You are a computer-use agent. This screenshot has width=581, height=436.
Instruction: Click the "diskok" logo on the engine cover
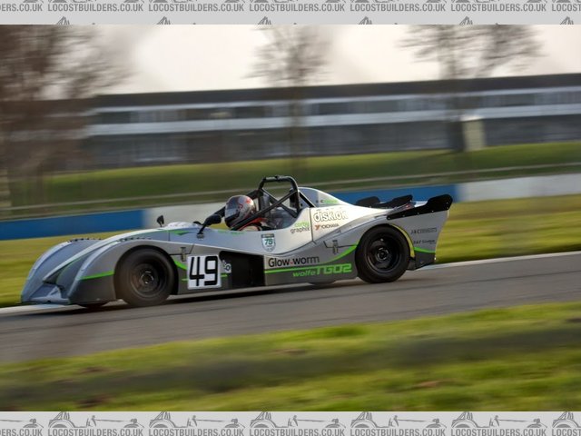click(330, 215)
